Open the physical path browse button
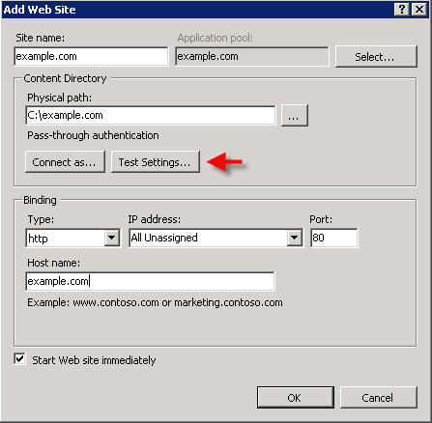The width and height of the screenshot is (432, 423). click(x=295, y=115)
